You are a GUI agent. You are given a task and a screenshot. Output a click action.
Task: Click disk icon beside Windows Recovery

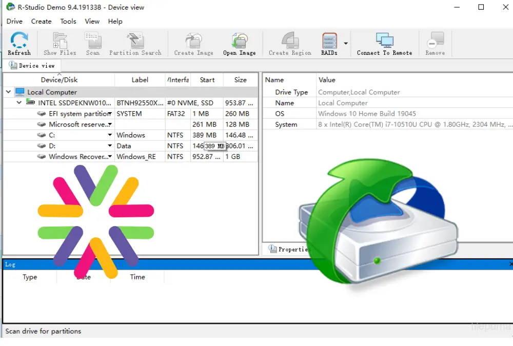pos(41,157)
